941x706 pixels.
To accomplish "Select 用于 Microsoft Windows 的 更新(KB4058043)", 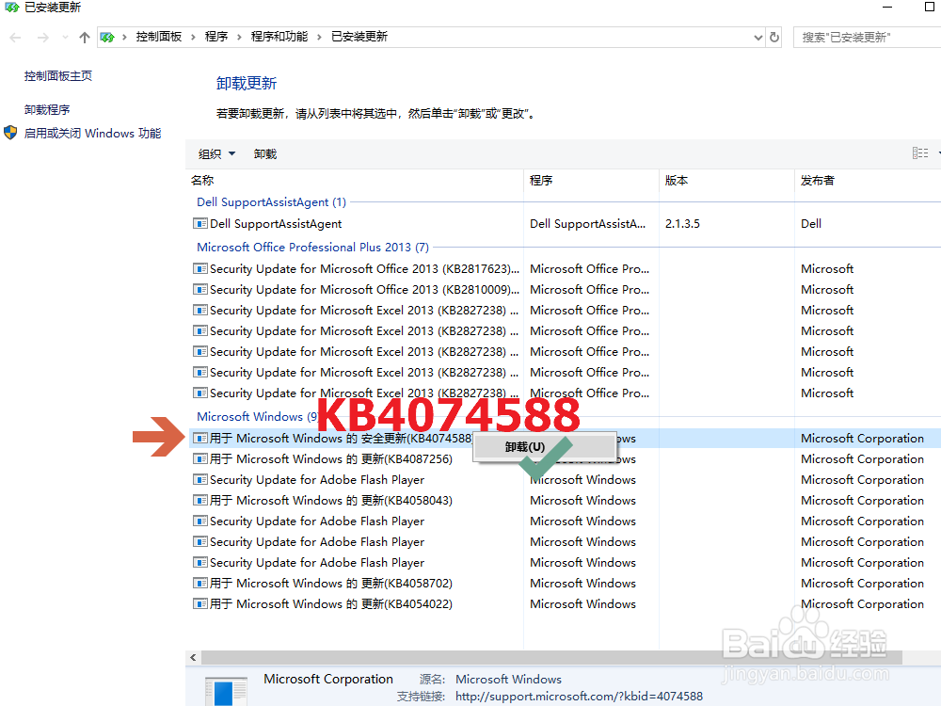I will pyautogui.click(x=330, y=501).
